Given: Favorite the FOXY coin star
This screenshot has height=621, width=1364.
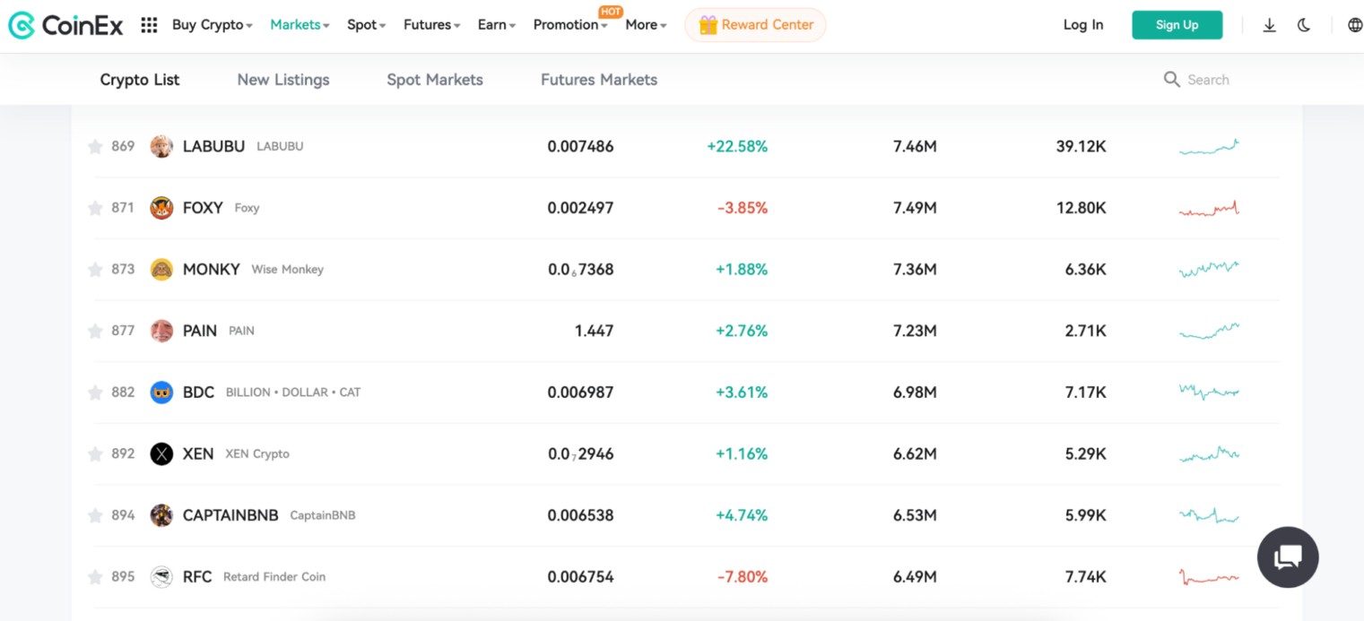Looking at the screenshot, I should (95, 208).
